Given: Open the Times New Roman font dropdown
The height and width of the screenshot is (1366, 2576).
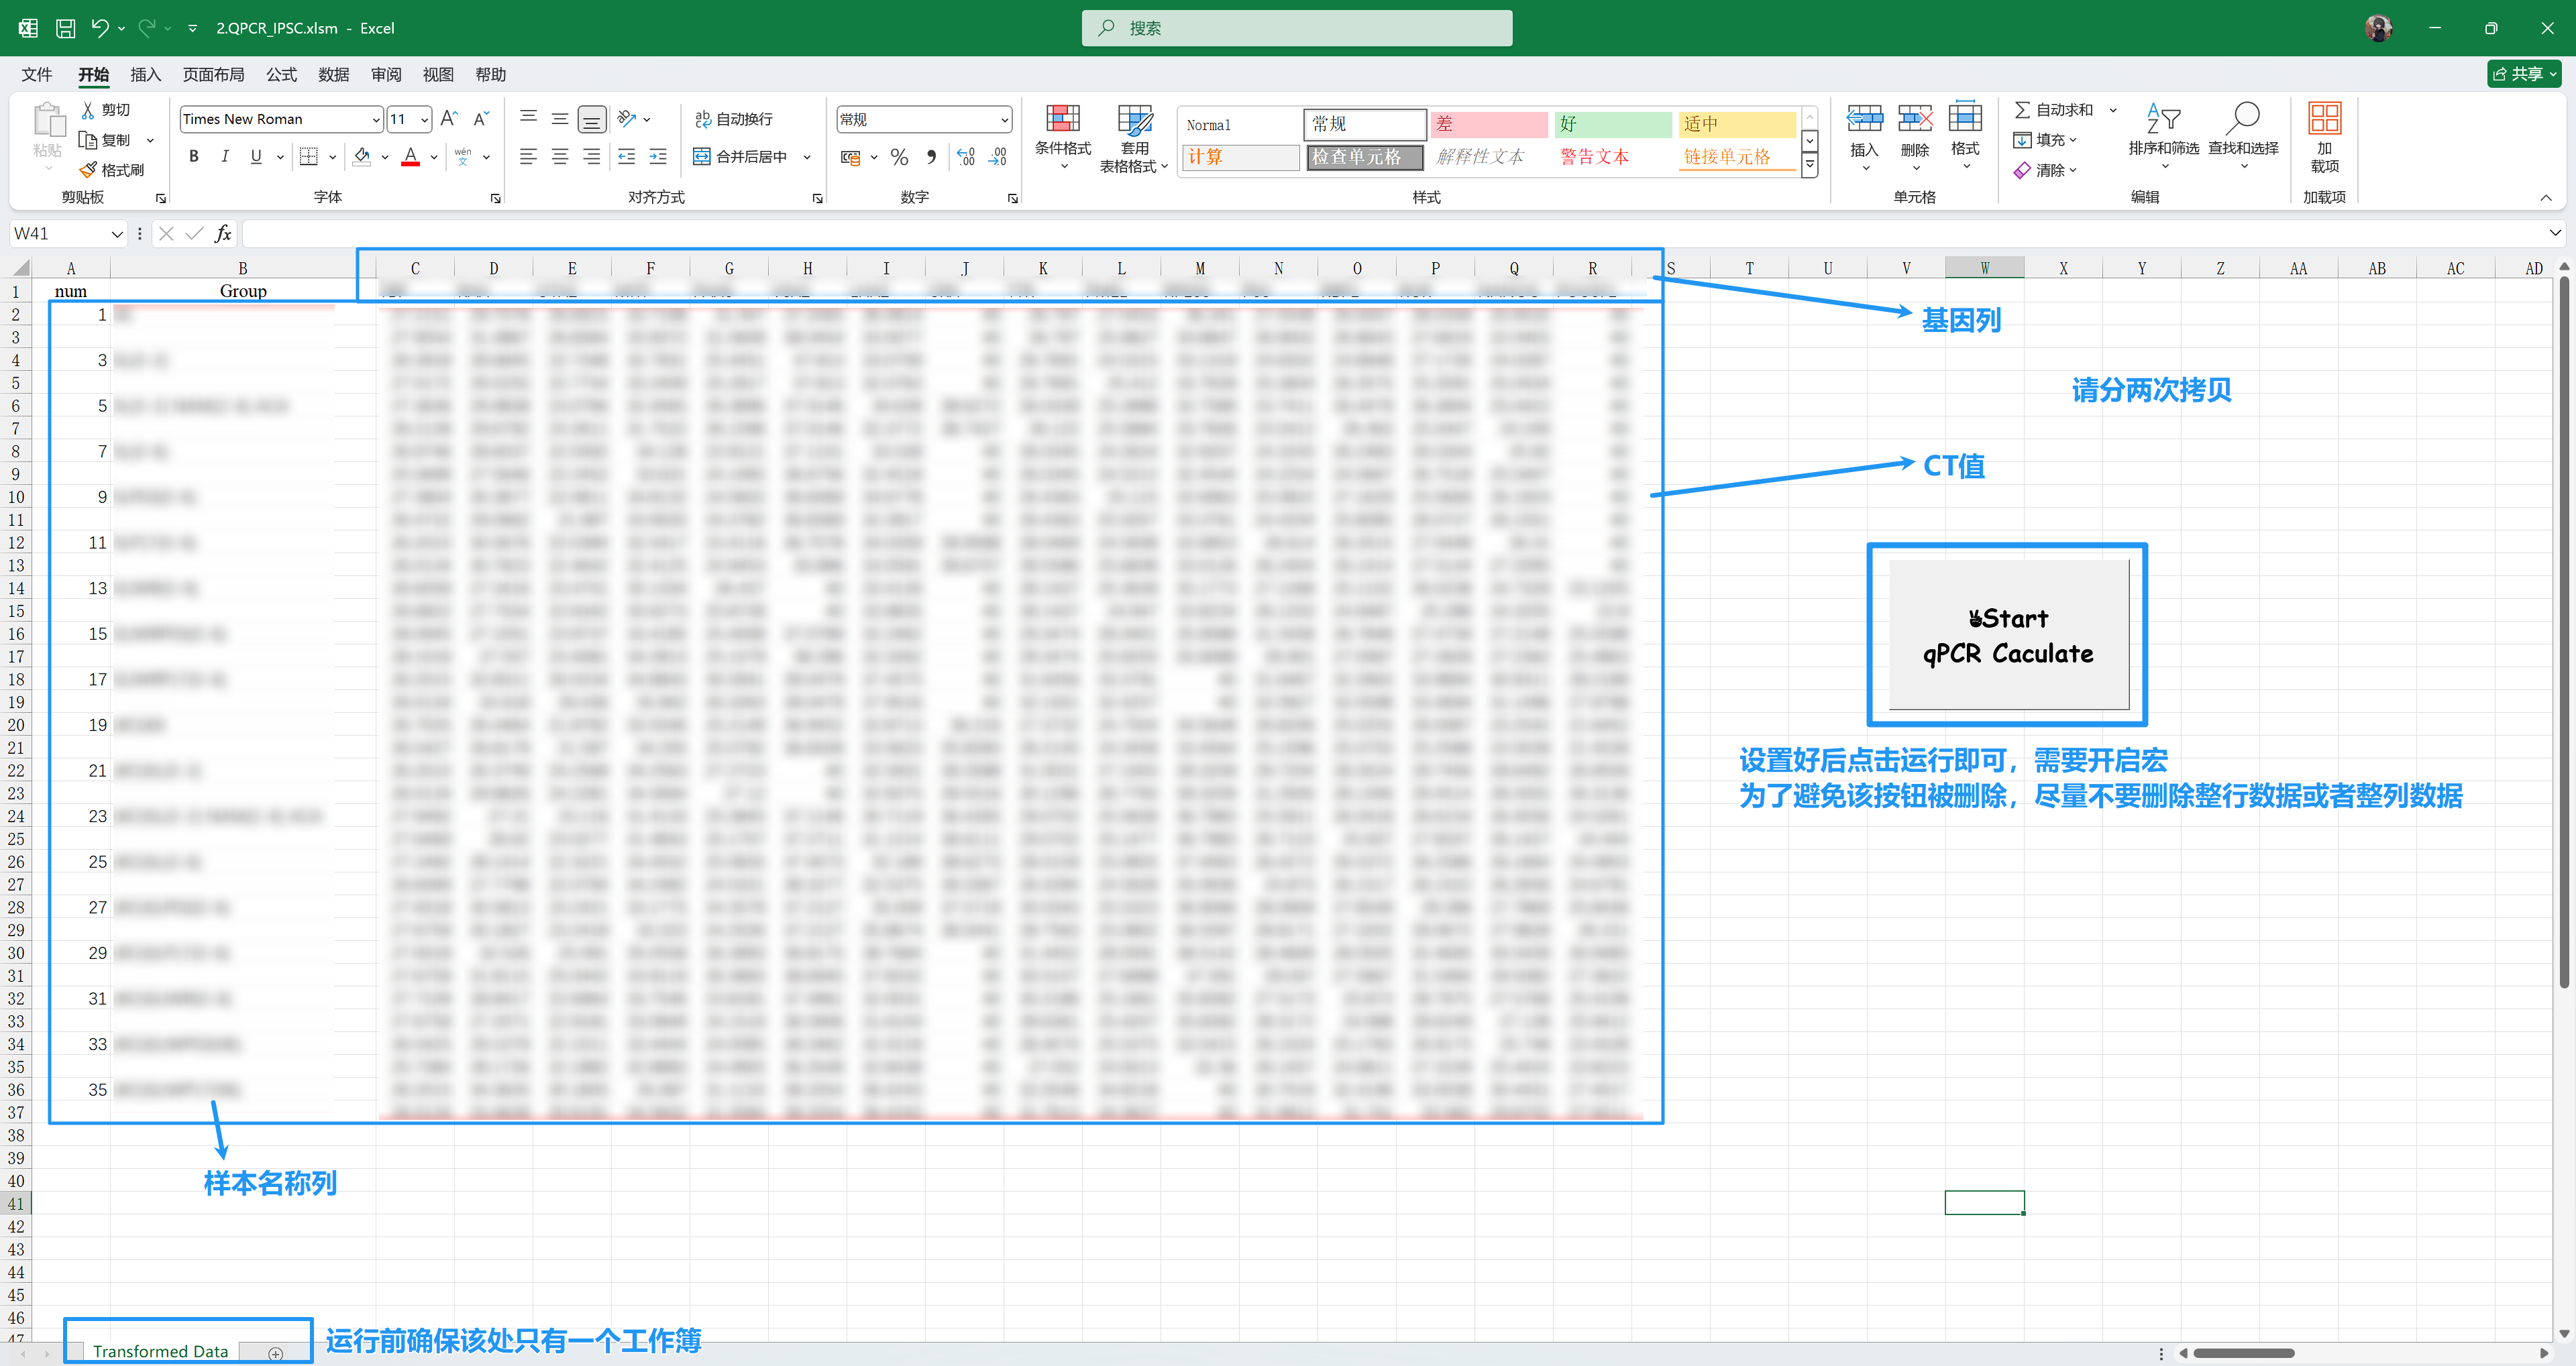Looking at the screenshot, I should pos(376,119).
